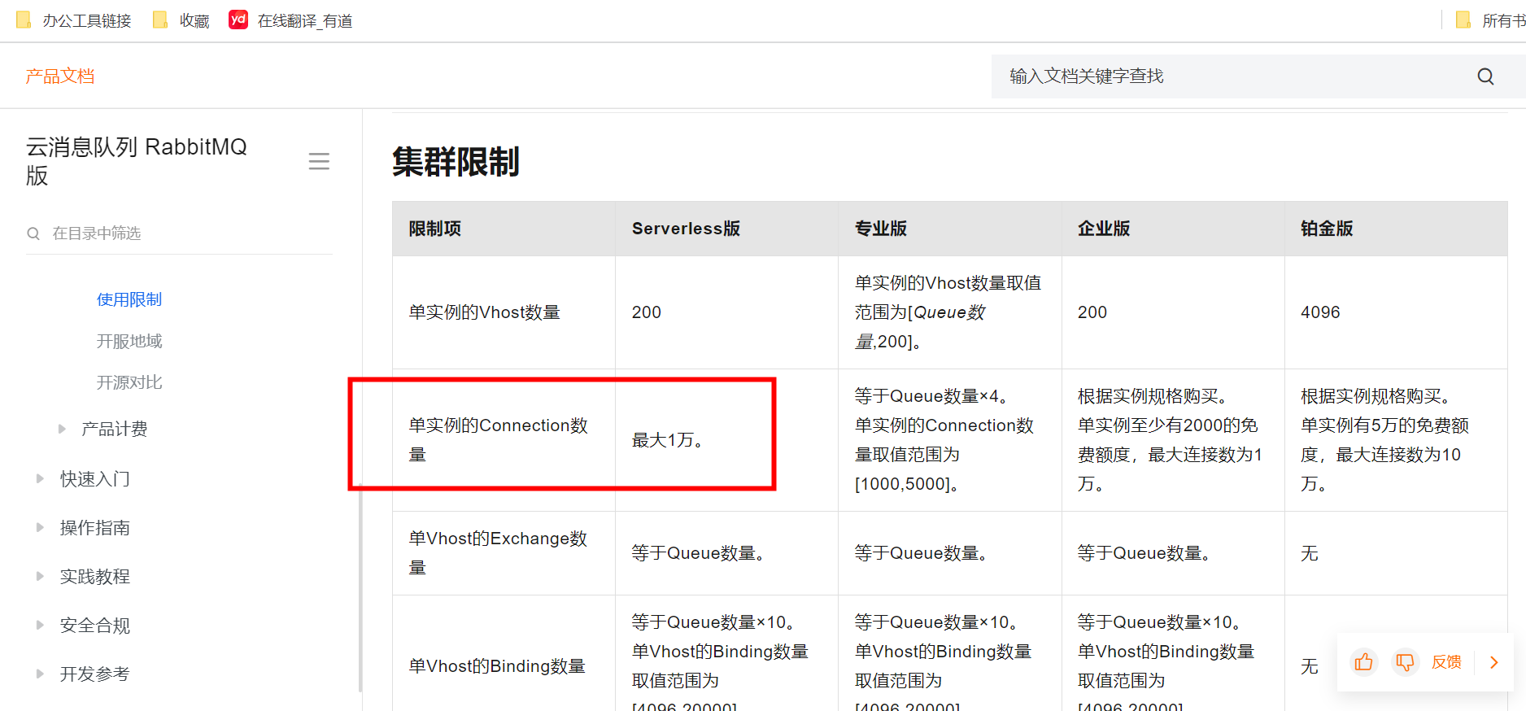Toggle the sidebar hamburger menu icon
This screenshot has height=711, width=1526.
pyautogui.click(x=319, y=161)
